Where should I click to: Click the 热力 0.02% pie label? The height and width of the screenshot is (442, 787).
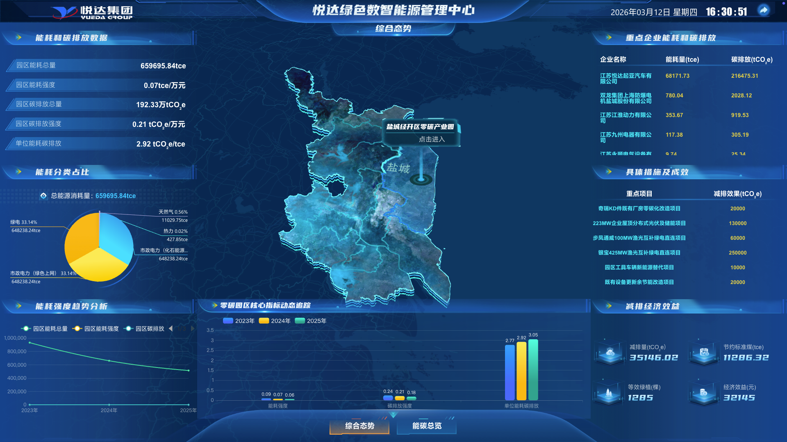pyautogui.click(x=175, y=231)
